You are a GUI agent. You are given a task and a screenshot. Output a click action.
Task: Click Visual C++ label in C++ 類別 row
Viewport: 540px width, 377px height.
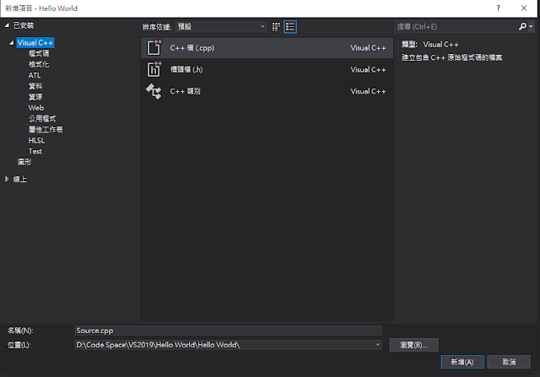coord(368,91)
